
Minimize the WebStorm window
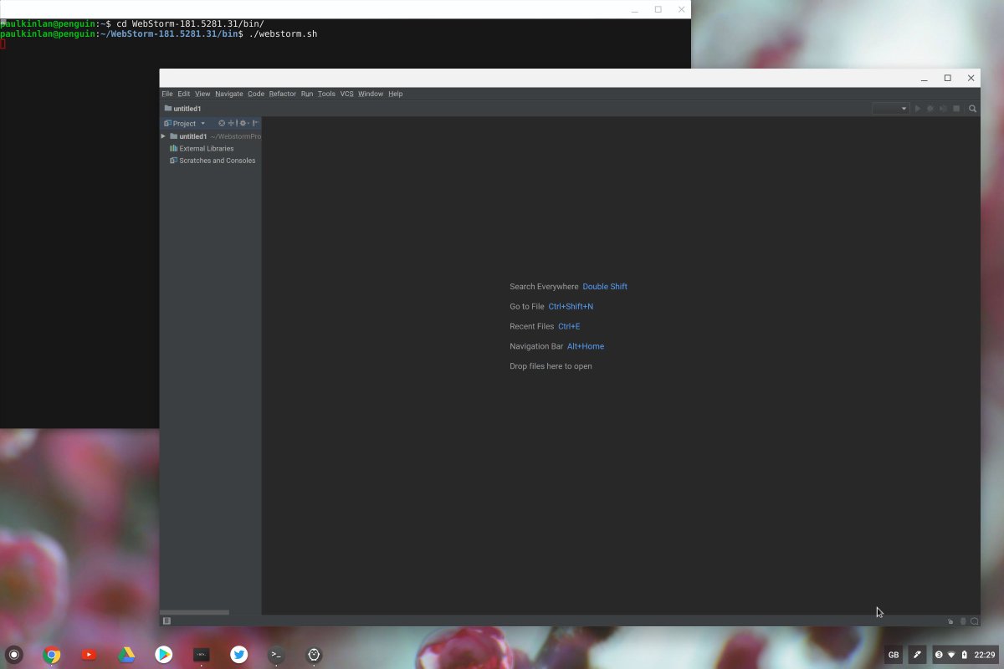[925, 79]
